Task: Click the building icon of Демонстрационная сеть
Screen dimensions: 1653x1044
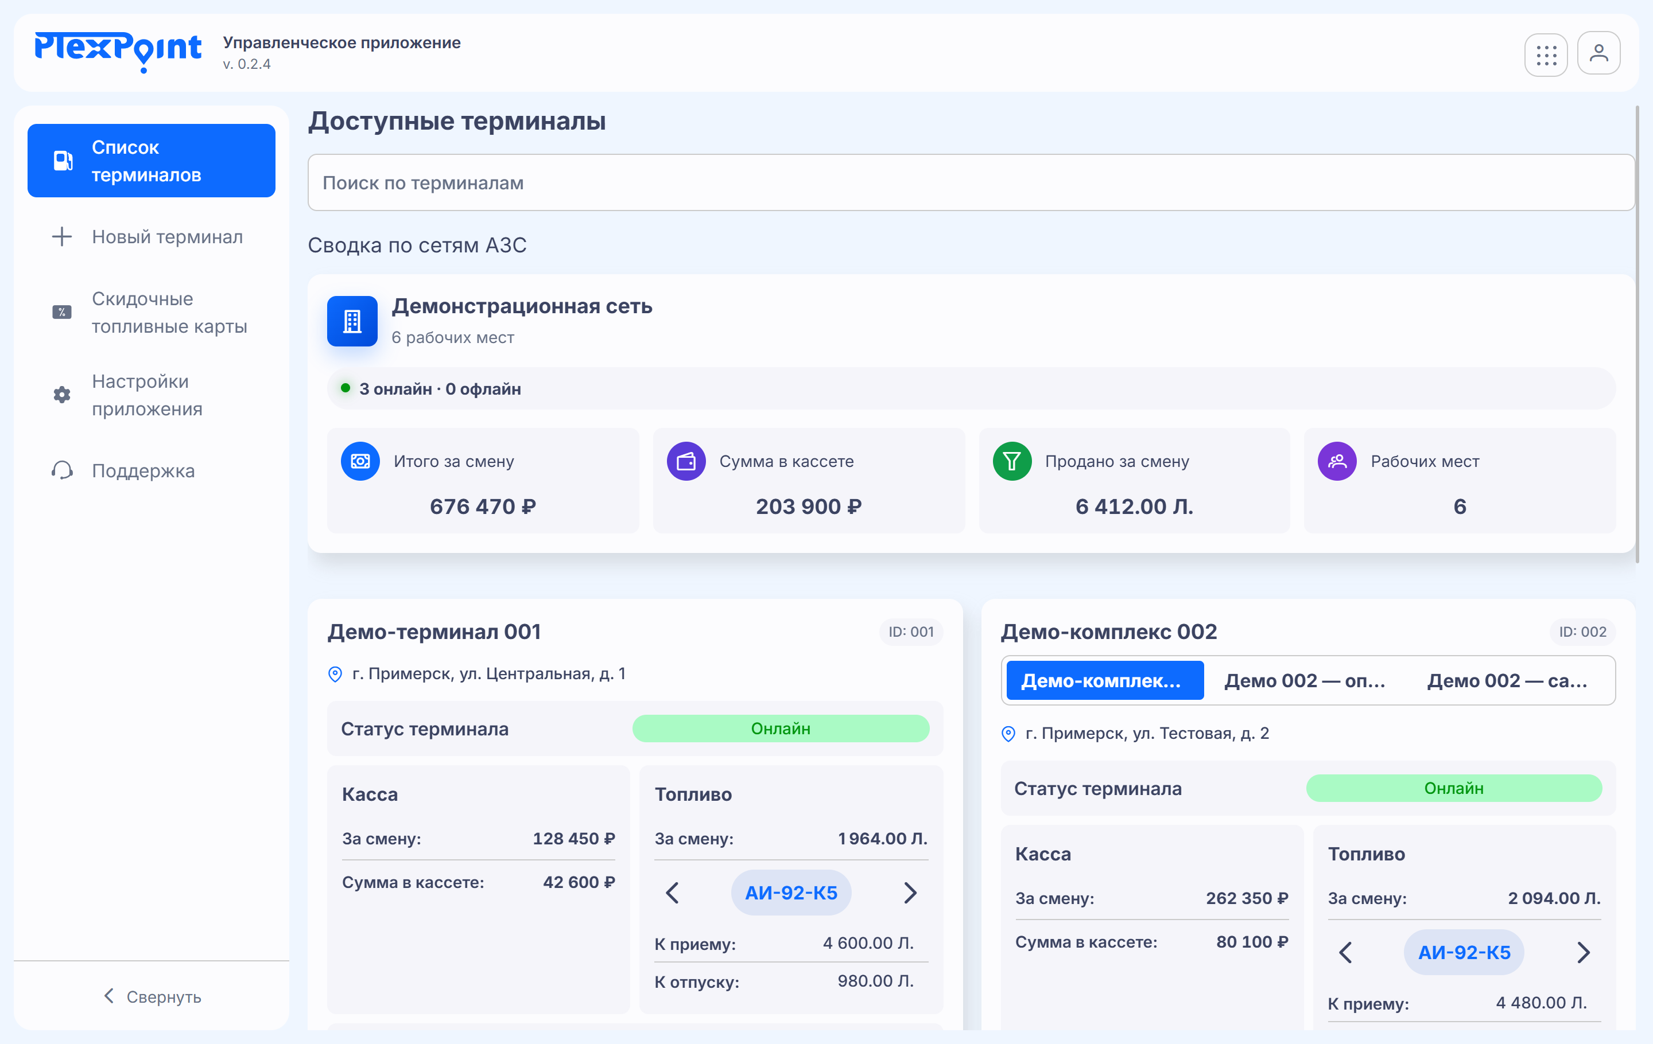Action: coord(352,321)
